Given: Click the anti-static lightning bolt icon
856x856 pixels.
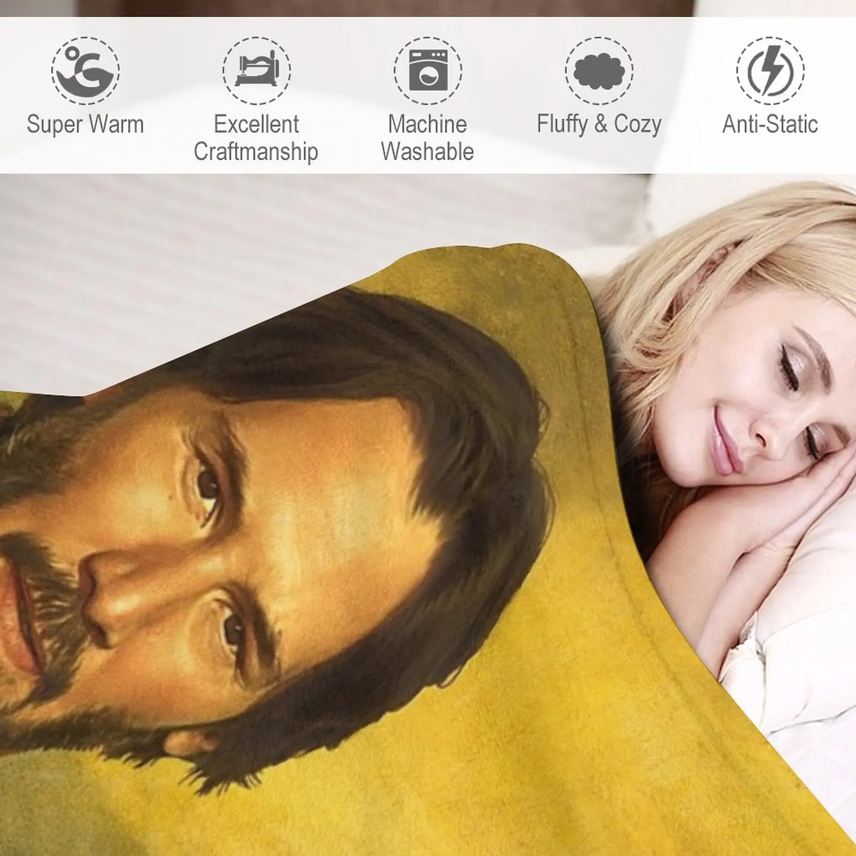Looking at the screenshot, I should [770, 71].
